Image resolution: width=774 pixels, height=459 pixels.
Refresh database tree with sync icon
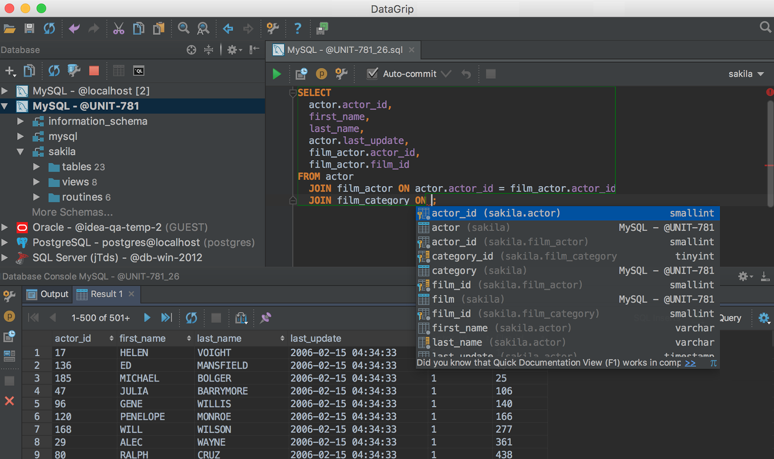tap(54, 71)
